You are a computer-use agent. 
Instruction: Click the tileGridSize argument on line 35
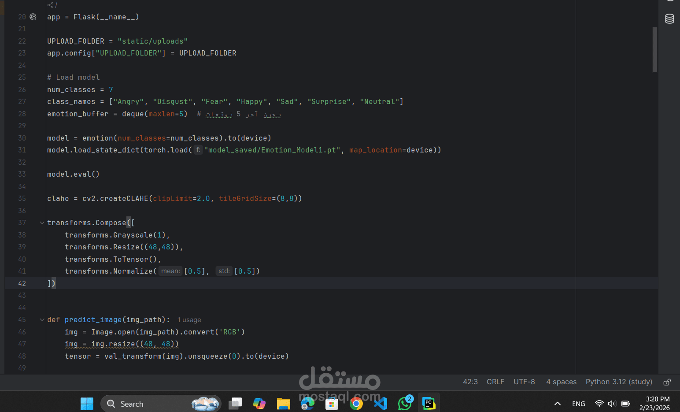[x=245, y=199]
